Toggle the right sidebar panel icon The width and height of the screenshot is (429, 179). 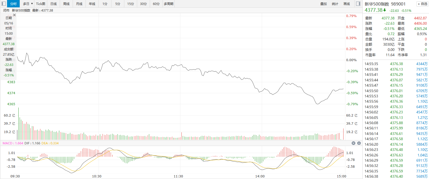tap(358, 4)
